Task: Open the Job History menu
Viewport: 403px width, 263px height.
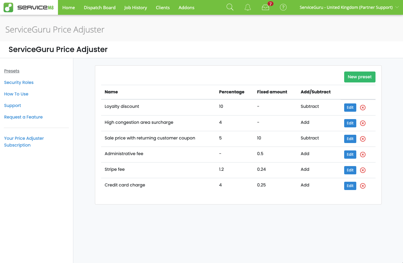Action: 135,7
